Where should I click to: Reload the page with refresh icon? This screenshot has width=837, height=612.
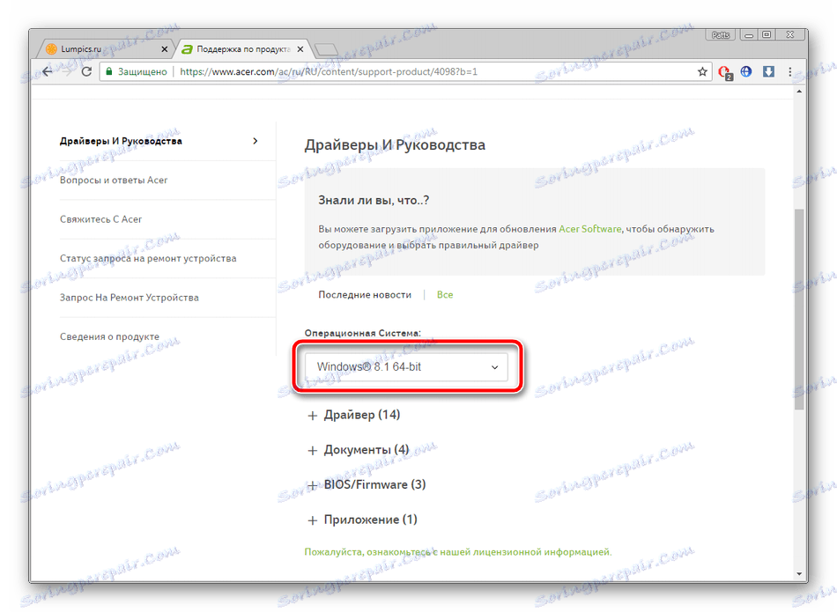(86, 71)
